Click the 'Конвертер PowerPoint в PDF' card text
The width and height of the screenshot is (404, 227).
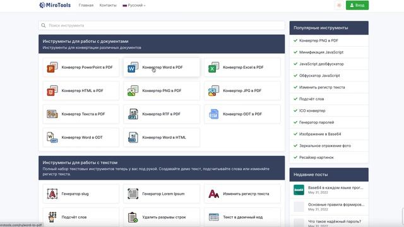point(87,67)
